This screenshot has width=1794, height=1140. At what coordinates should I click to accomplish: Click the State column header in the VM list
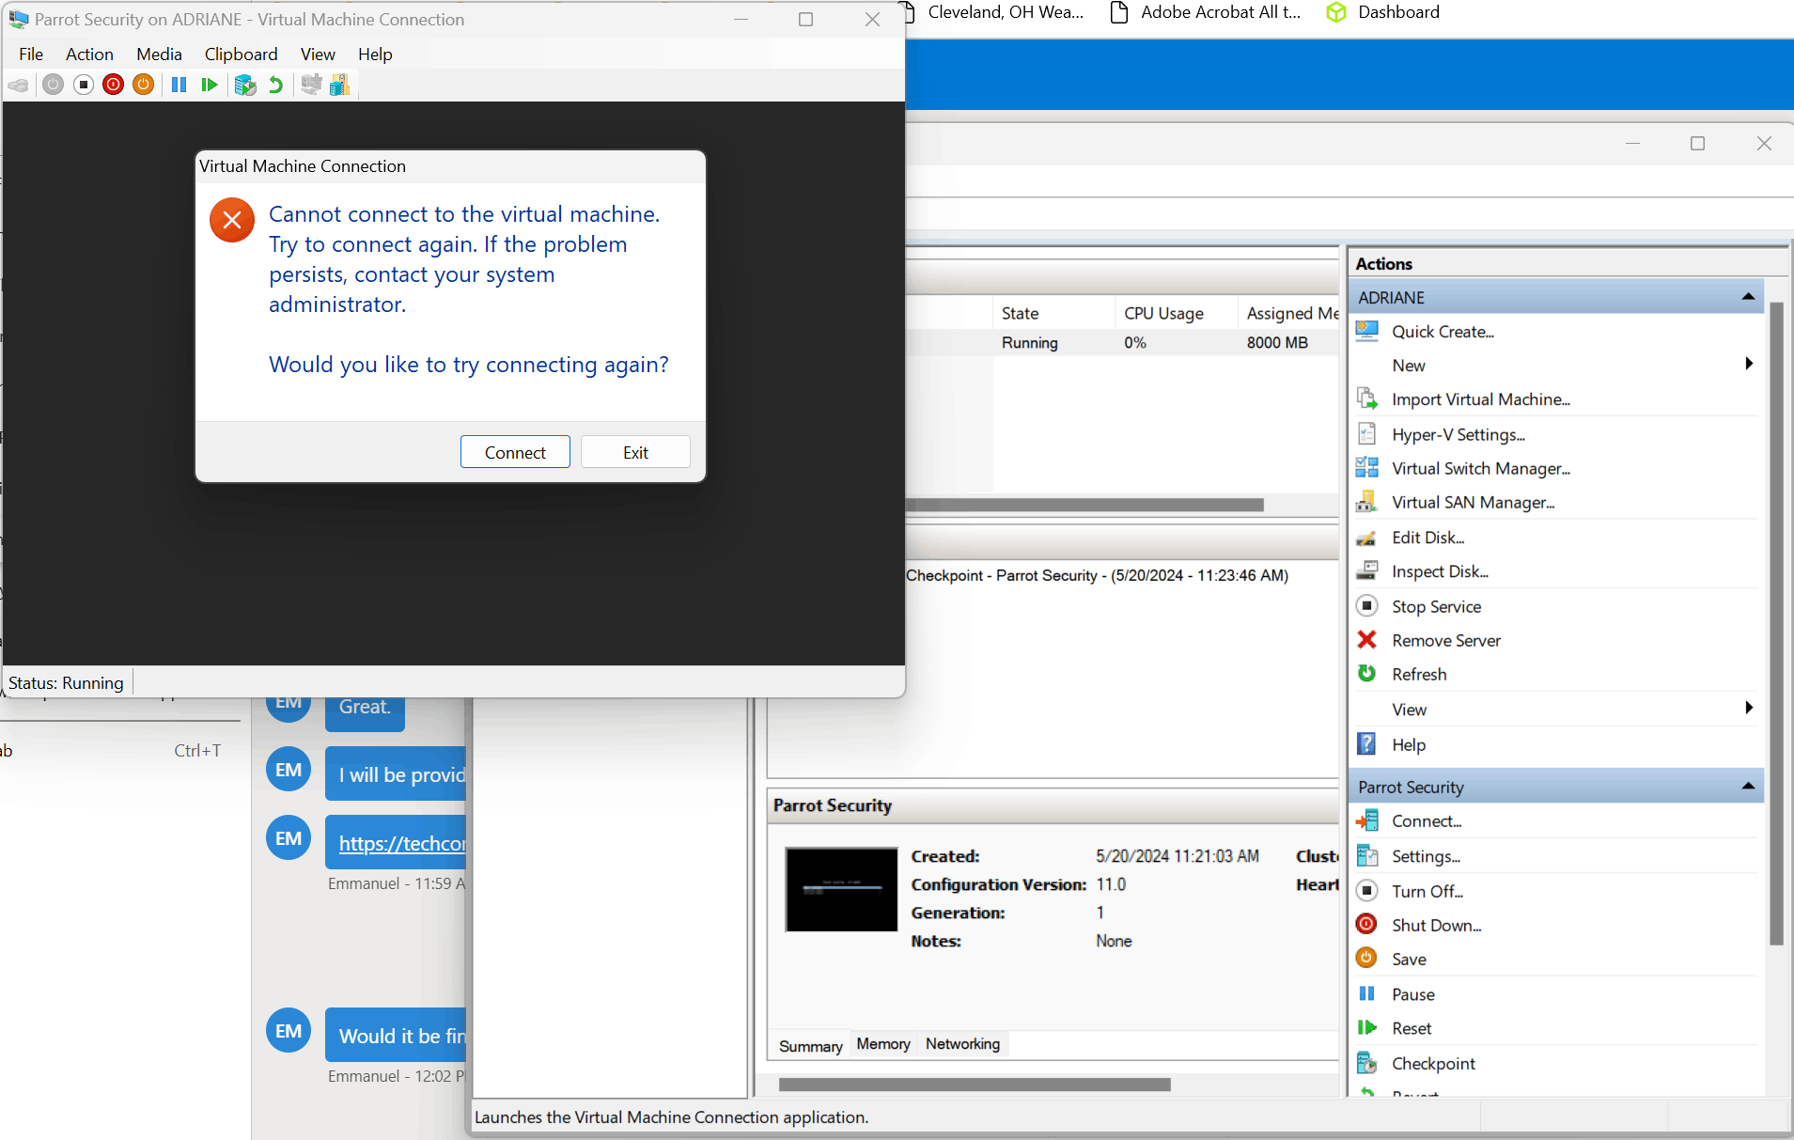1054,314
